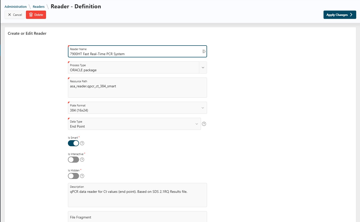Open help icon beside Is Interactive toggle
Image resolution: width=360 pixels, height=222 pixels.
point(82,160)
